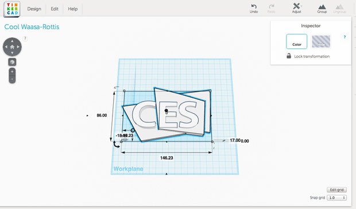The image size is (356, 209).
Task: Click the top-left selection corner handle
Action: click(124, 91)
